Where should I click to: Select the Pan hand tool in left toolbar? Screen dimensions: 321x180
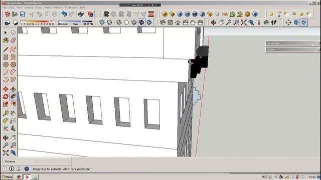pos(13,137)
